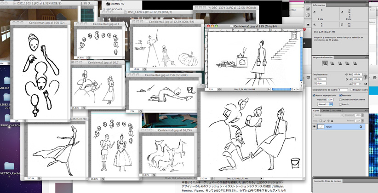This screenshot has height=193, width=378.
Task: Open the layer Opacidad 100% dropdown arrow
Action: pyautogui.click(x=362, y=115)
